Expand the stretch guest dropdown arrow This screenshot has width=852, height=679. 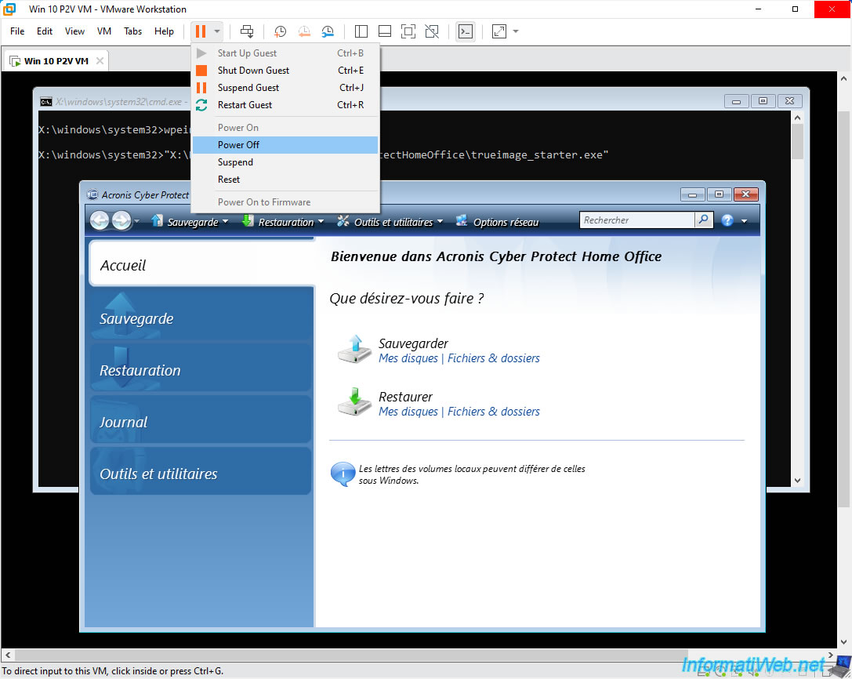coord(516,31)
